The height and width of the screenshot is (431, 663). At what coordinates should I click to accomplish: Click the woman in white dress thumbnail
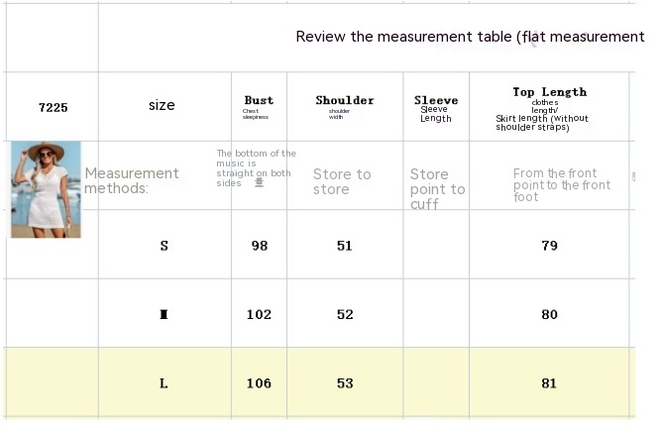(45, 189)
